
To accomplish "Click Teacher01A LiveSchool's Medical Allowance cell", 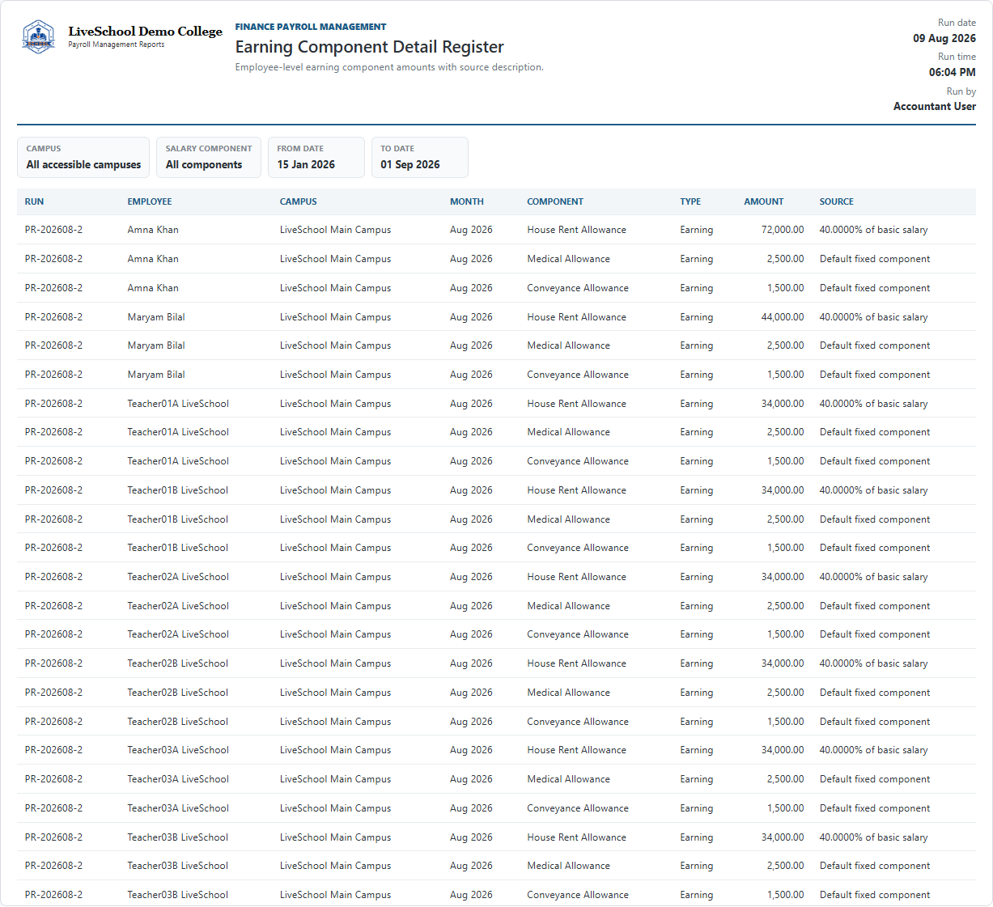I will pyautogui.click(x=569, y=432).
